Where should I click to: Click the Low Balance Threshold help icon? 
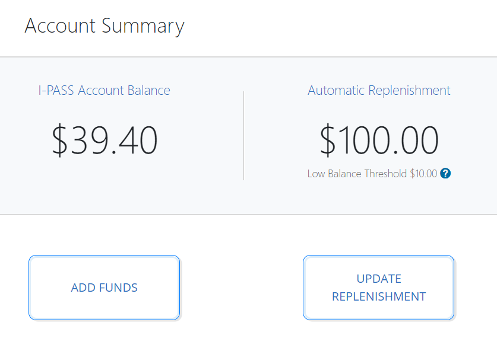(x=446, y=174)
